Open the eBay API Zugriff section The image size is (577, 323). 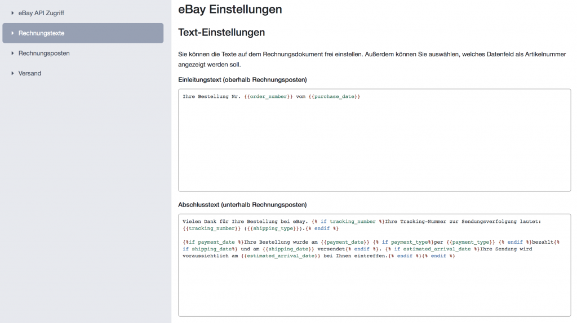pyautogui.click(x=41, y=13)
